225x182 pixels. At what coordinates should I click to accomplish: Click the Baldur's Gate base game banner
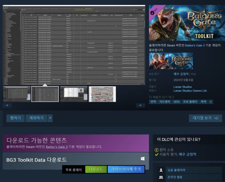171,61
